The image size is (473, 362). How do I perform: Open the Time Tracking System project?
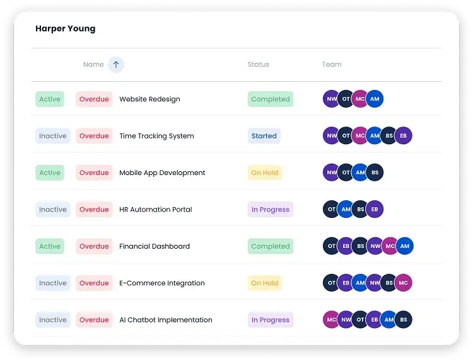pyautogui.click(x=156, y=136)
